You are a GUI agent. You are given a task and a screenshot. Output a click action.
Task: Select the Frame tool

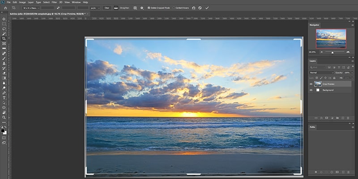click(4, 43)
